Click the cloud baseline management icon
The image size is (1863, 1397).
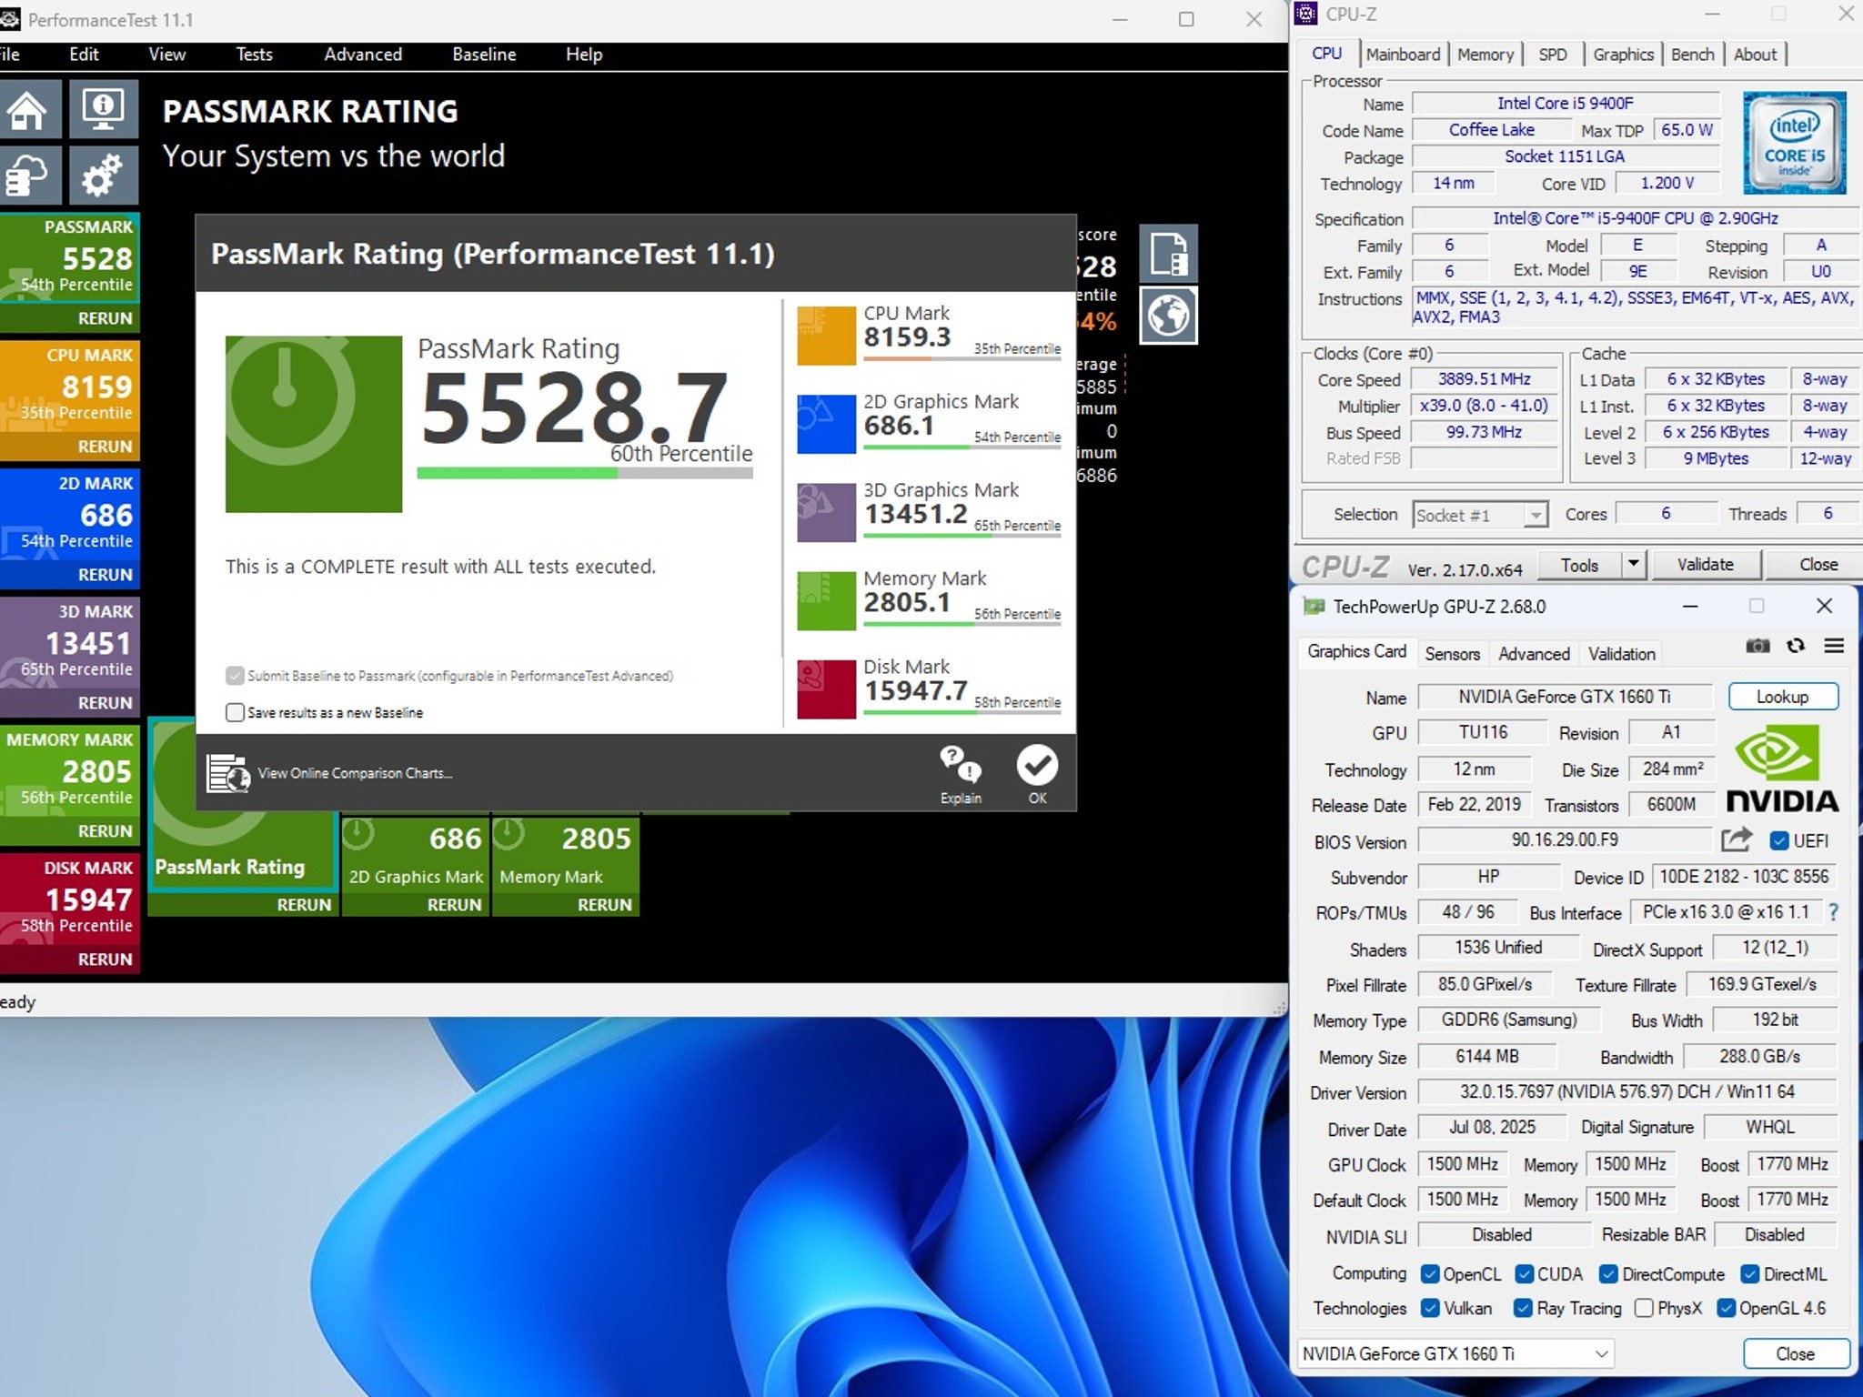(x=27, y=175)
